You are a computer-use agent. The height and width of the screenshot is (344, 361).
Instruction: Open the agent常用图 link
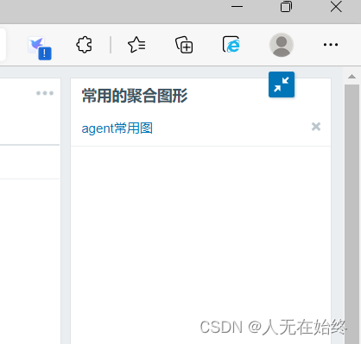(x=117, y=128)
